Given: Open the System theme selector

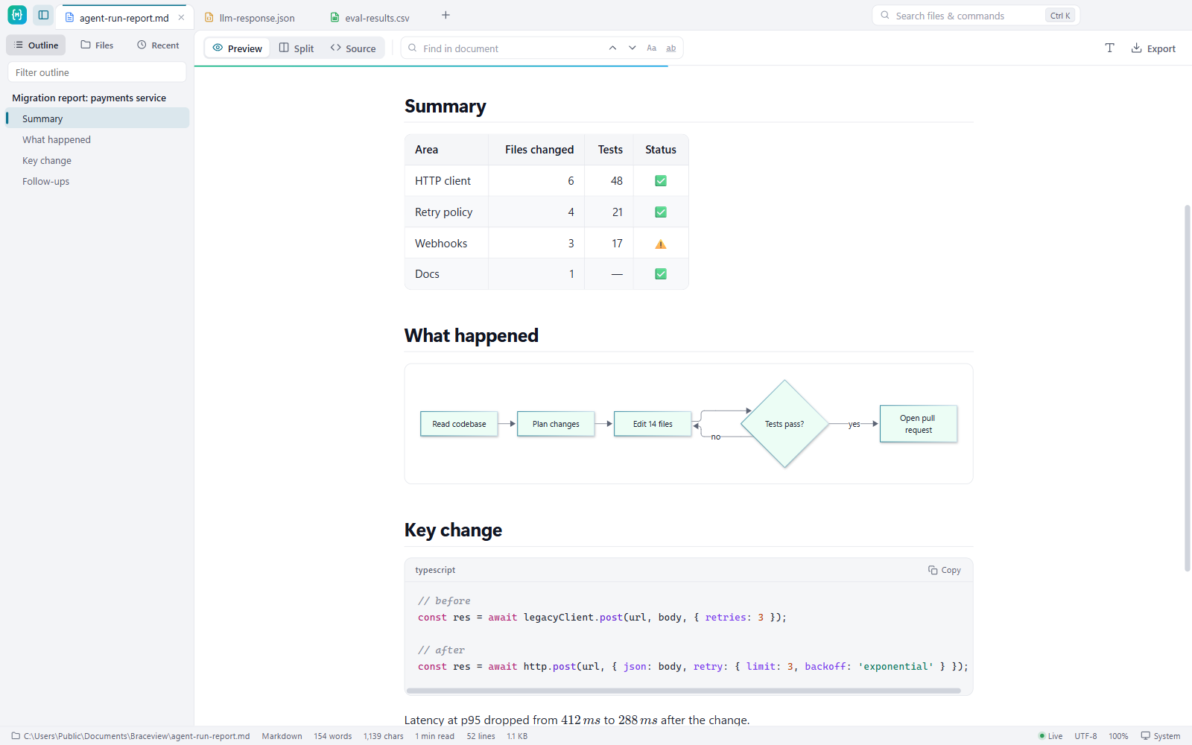Looking at the screenshot, I should click(x=1161, y=736).
